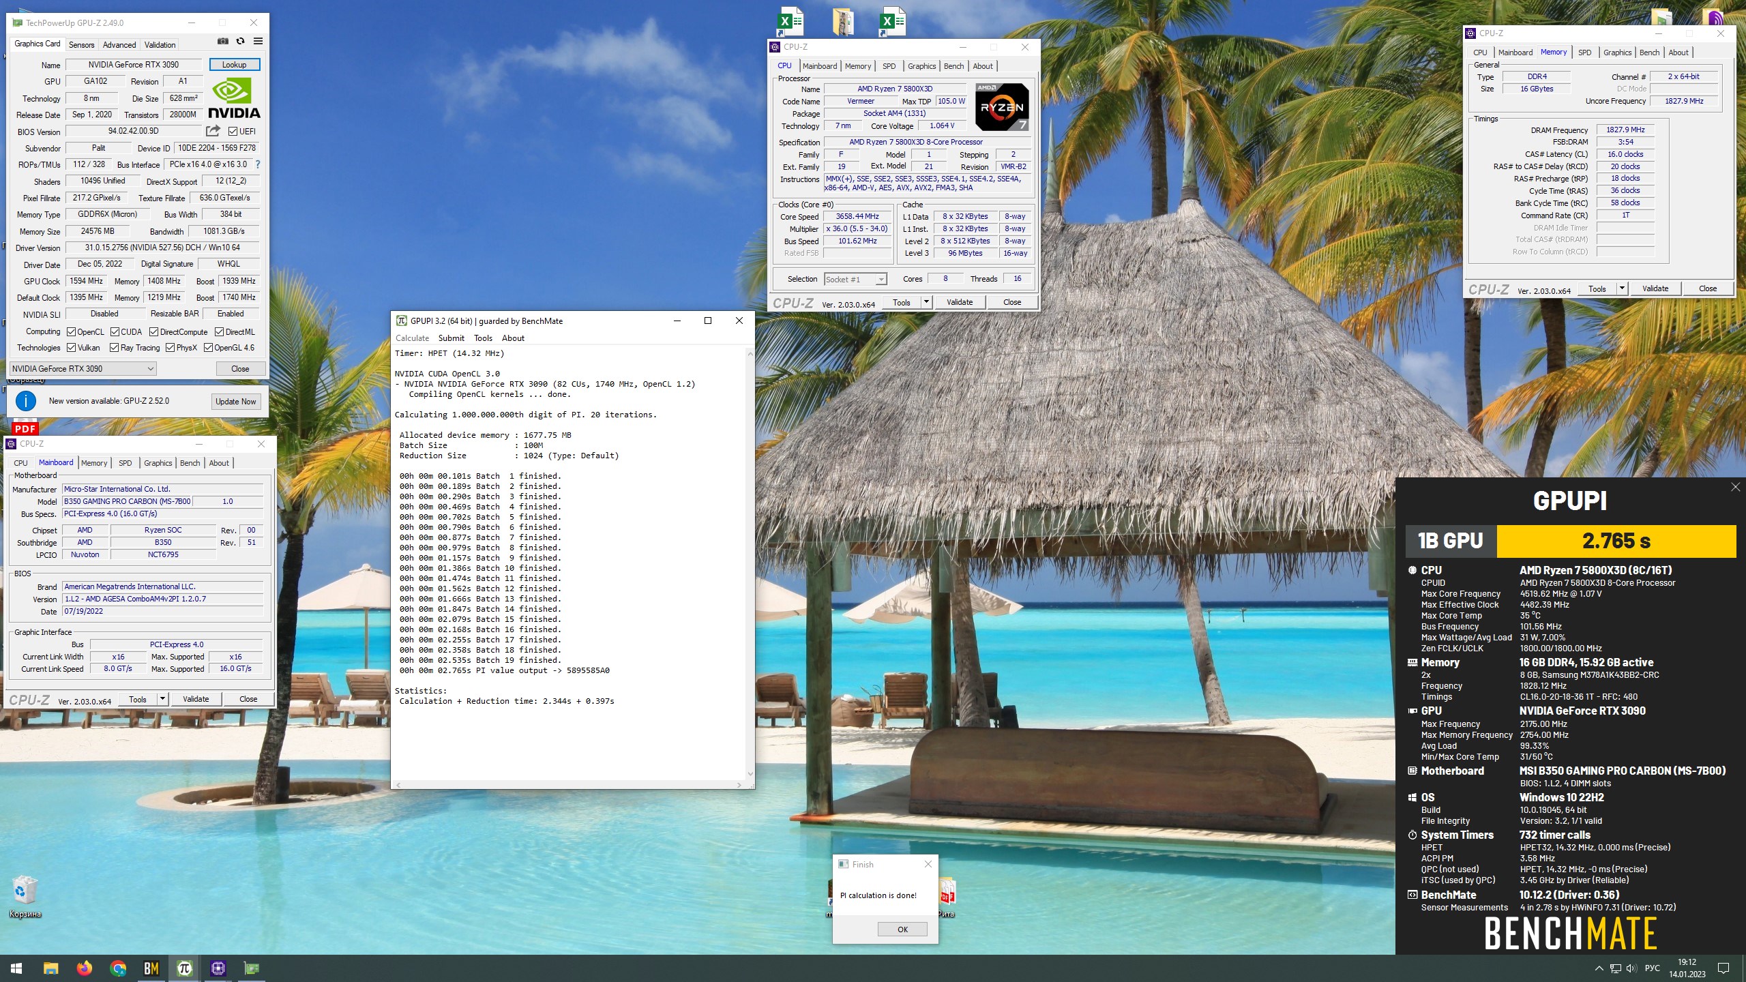Select the folder icon between the Excel shortcuts
This screenshot has width=1746, height=982.
pos(843,22)
